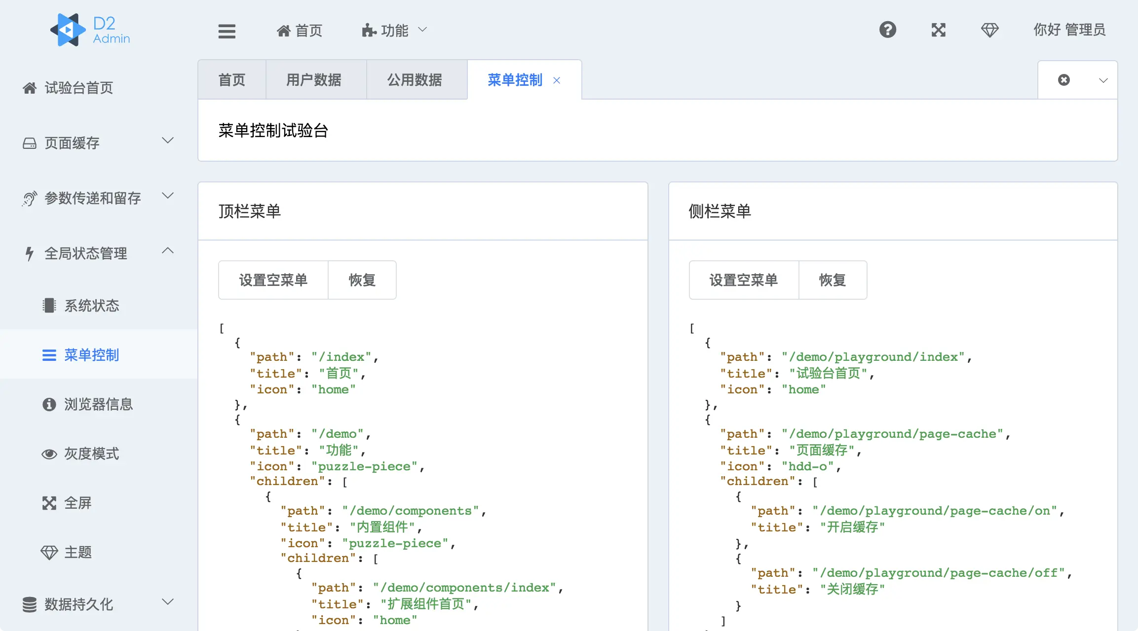Open the help question mark icon
The image size is (1138, 631).
click(887, 30)
